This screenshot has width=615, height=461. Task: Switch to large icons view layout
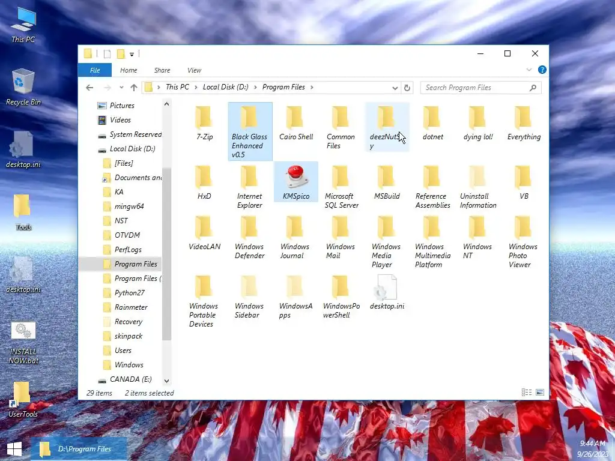540,392
